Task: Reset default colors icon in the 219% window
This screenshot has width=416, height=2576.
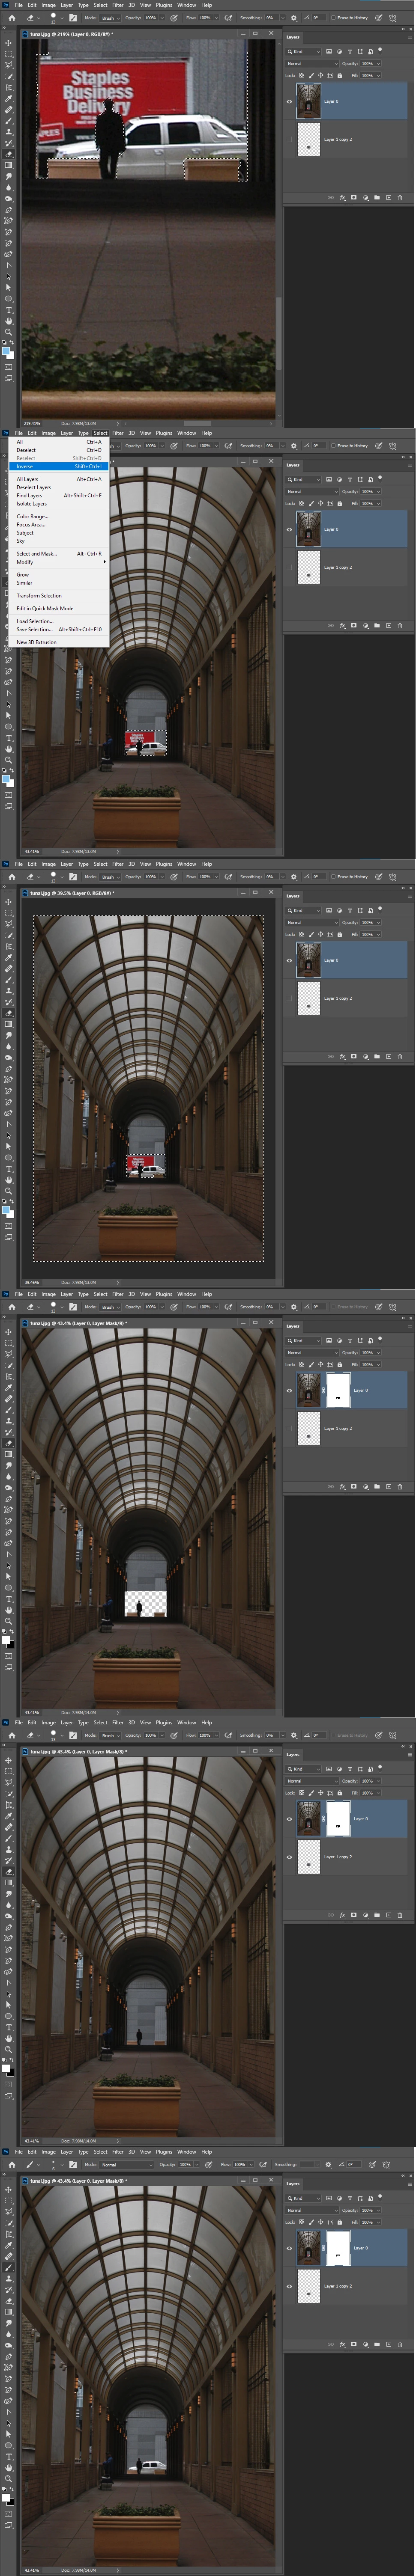Action: click(x=4, y=342)
